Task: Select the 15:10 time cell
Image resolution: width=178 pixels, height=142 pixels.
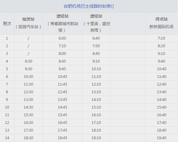Action: coord(96,107)
